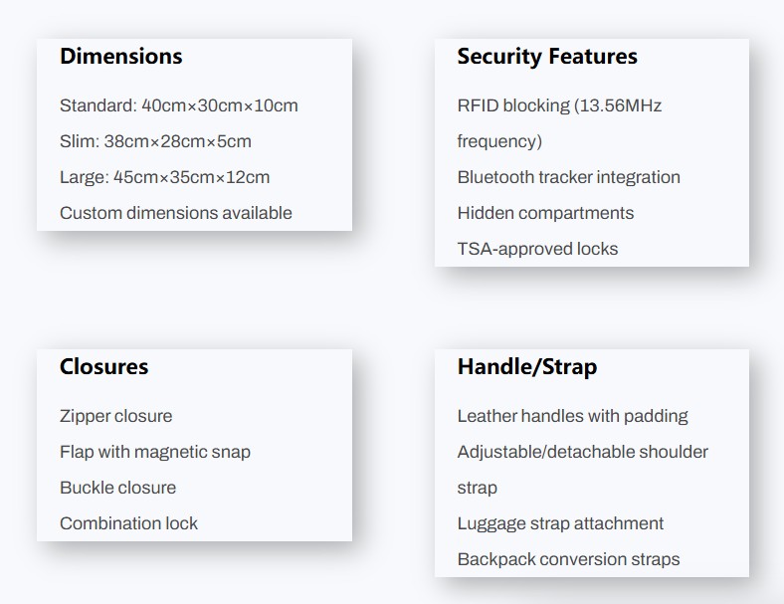Click Bluetooth tracker integration item
This screenshot has height=604, width=784.
tap(568, 177)
